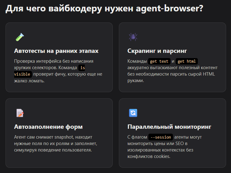The image size is (231, 173).
Task: Click the blue refresh arrows icon
Action: (133, 113)
